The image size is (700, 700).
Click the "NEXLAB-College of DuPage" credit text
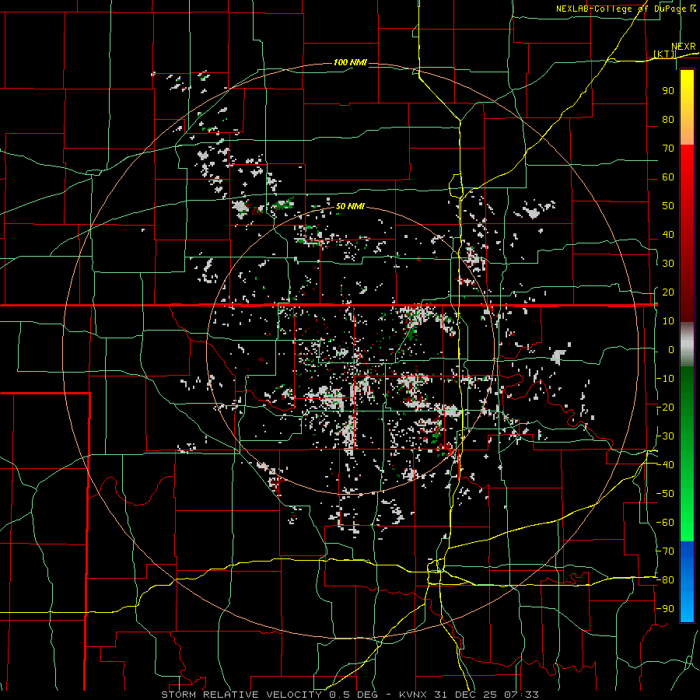621,9
